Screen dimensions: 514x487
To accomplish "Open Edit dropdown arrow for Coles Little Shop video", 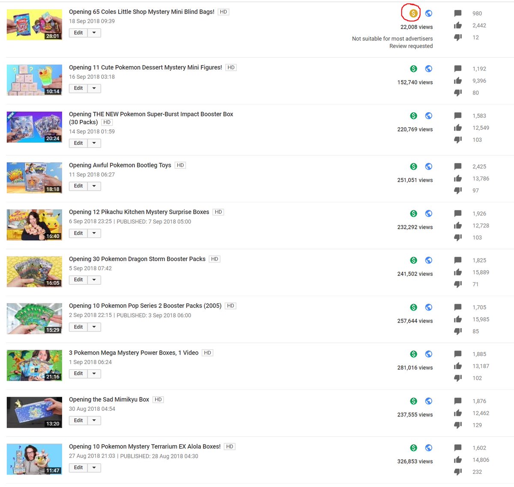I will 94,33.
